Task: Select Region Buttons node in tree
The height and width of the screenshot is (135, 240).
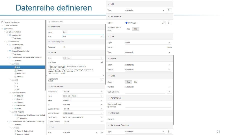Action: (20, 93)
